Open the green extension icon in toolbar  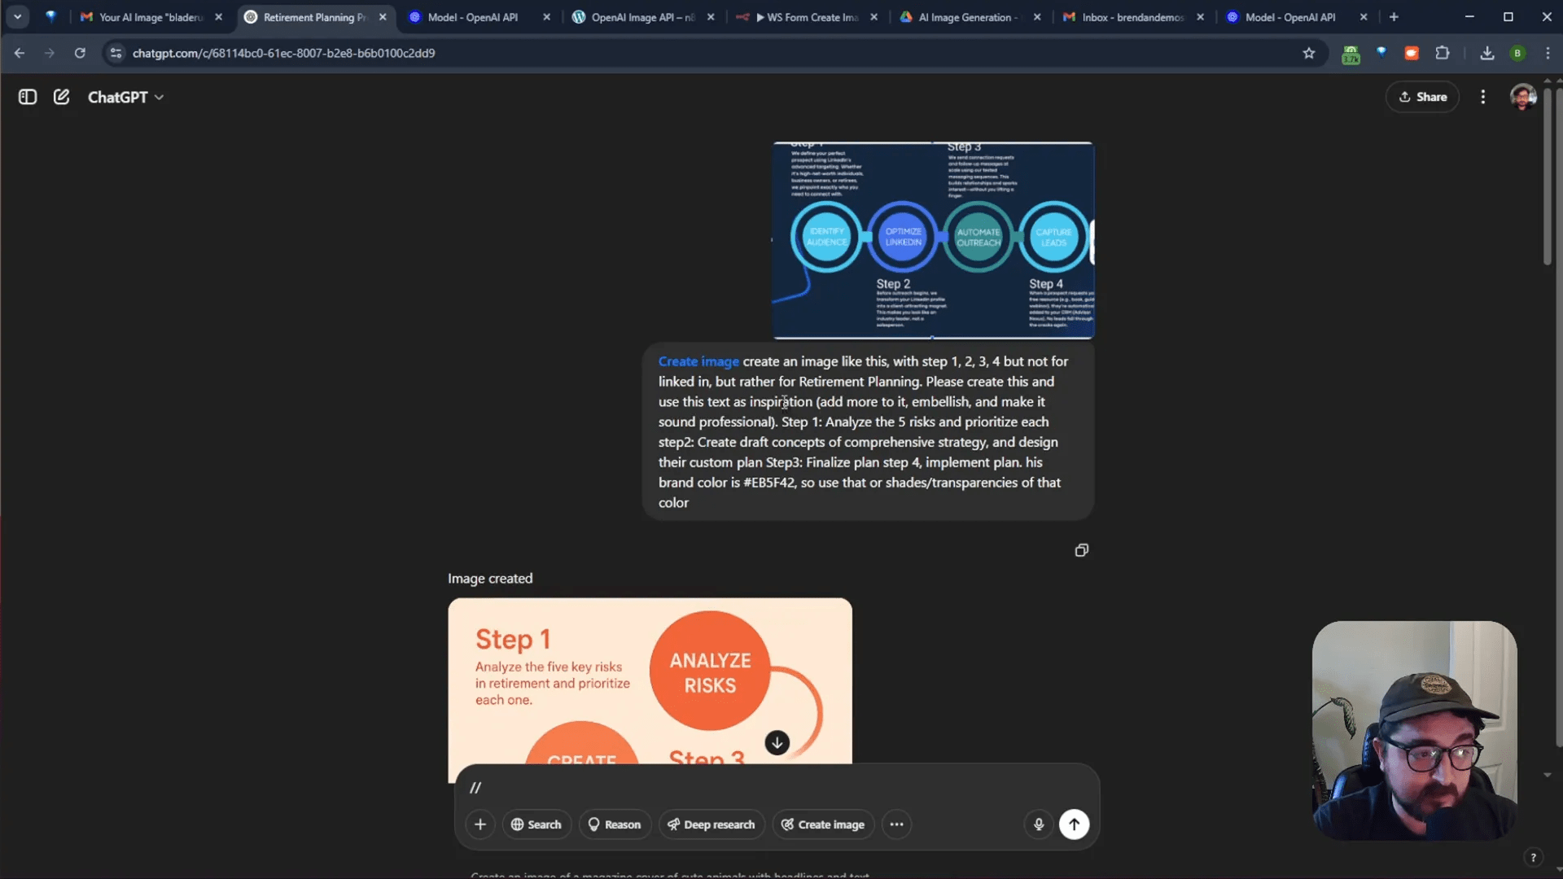coord(1351,54)
